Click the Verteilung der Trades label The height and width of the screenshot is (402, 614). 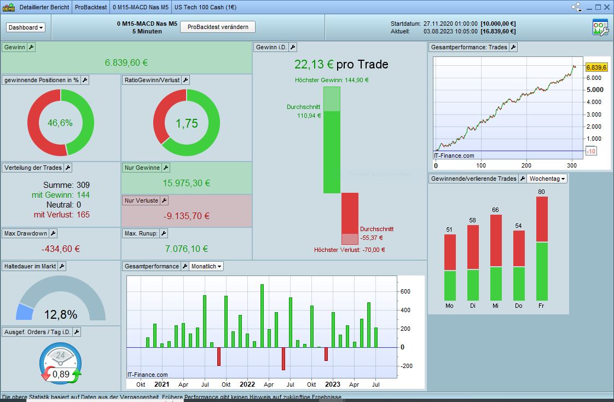33,168
